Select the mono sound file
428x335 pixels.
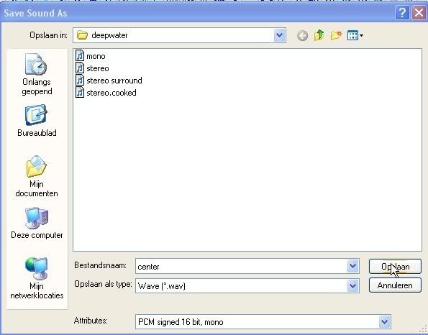pyautogui.click(x=91, y=56)
